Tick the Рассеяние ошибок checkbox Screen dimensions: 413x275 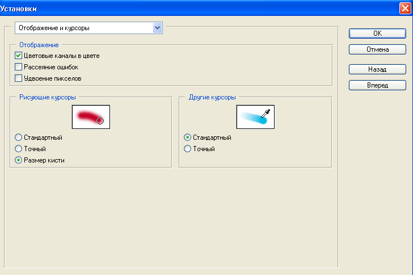[18, 67]
